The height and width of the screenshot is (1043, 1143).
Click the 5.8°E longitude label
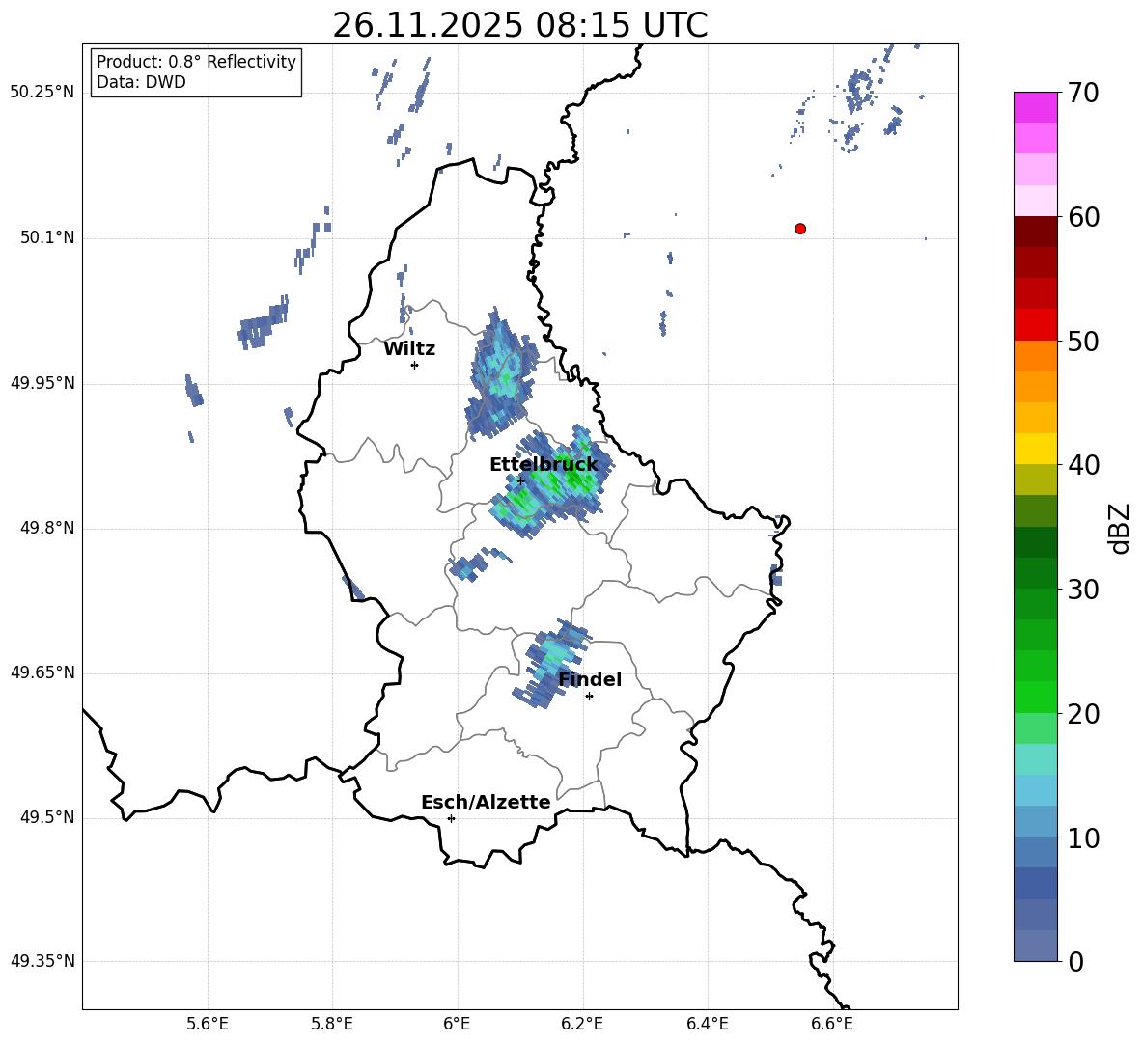(x=332, y=1024)
